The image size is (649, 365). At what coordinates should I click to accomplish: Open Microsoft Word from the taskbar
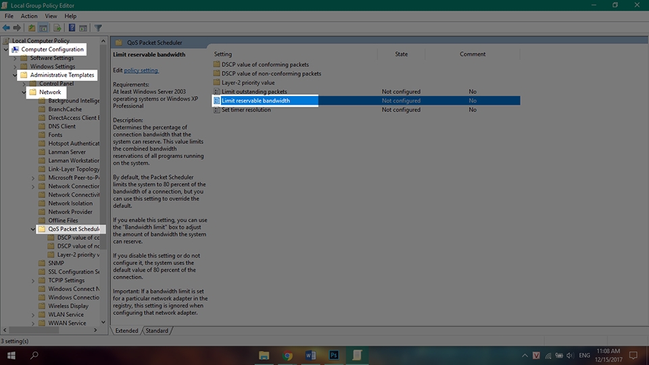(x=310, y=355)
